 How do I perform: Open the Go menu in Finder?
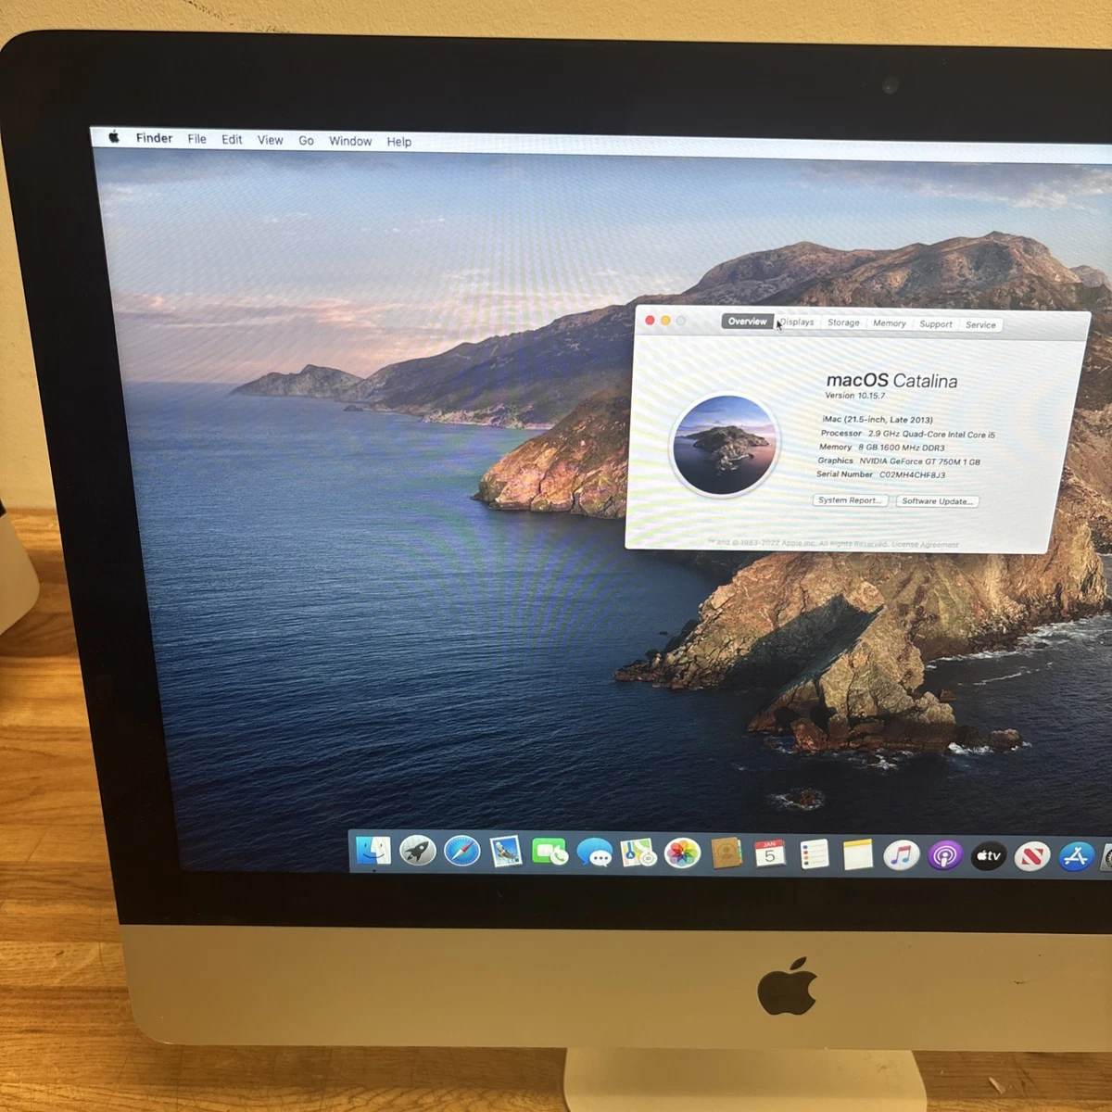pos(306,141)
